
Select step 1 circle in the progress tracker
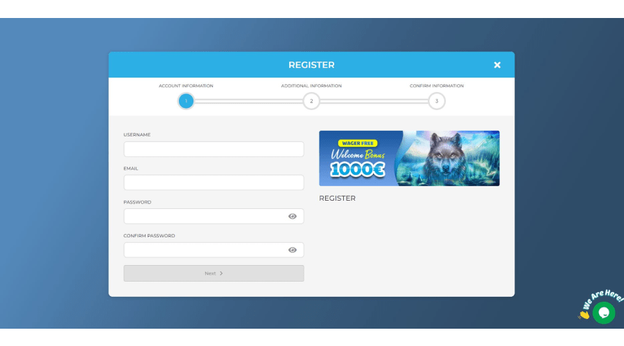(x=186, y=101)
